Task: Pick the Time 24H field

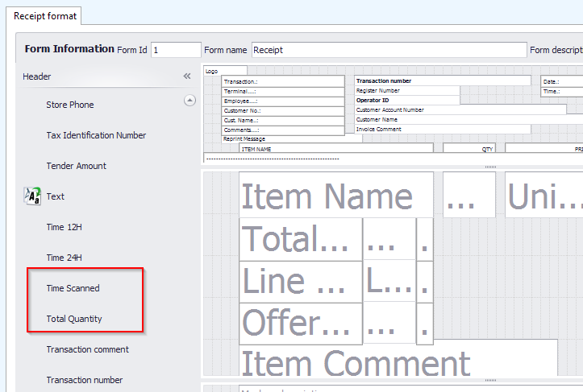Action: tap(65, 258)
